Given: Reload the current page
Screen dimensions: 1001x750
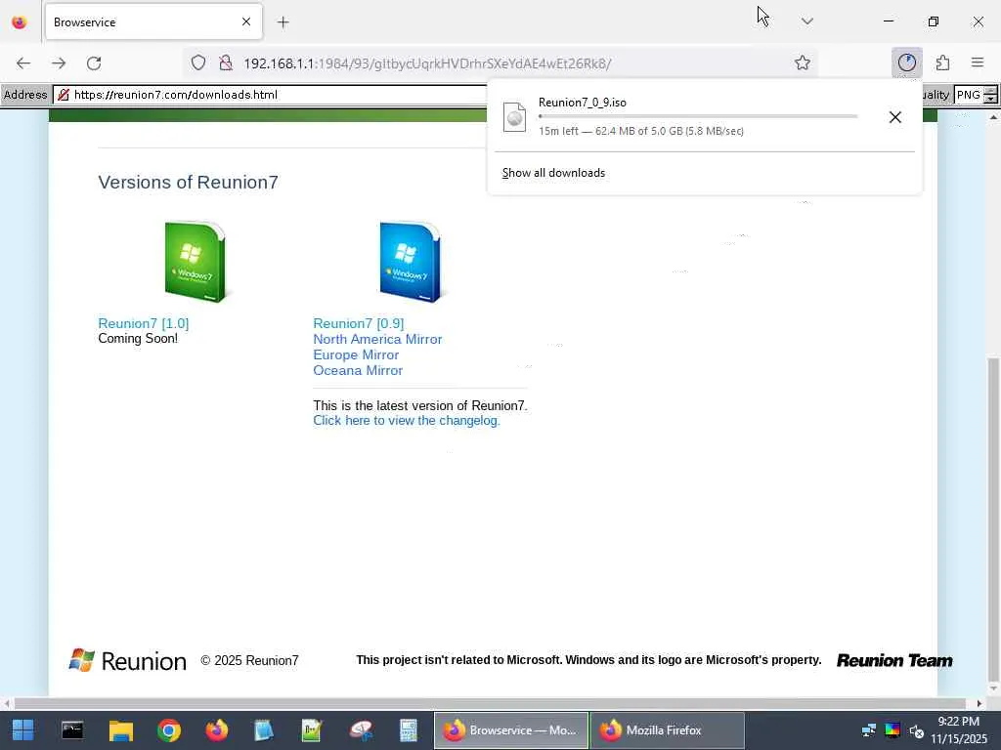Looking at the screenshot, I should pyautogui.click(x=94, y=63).
